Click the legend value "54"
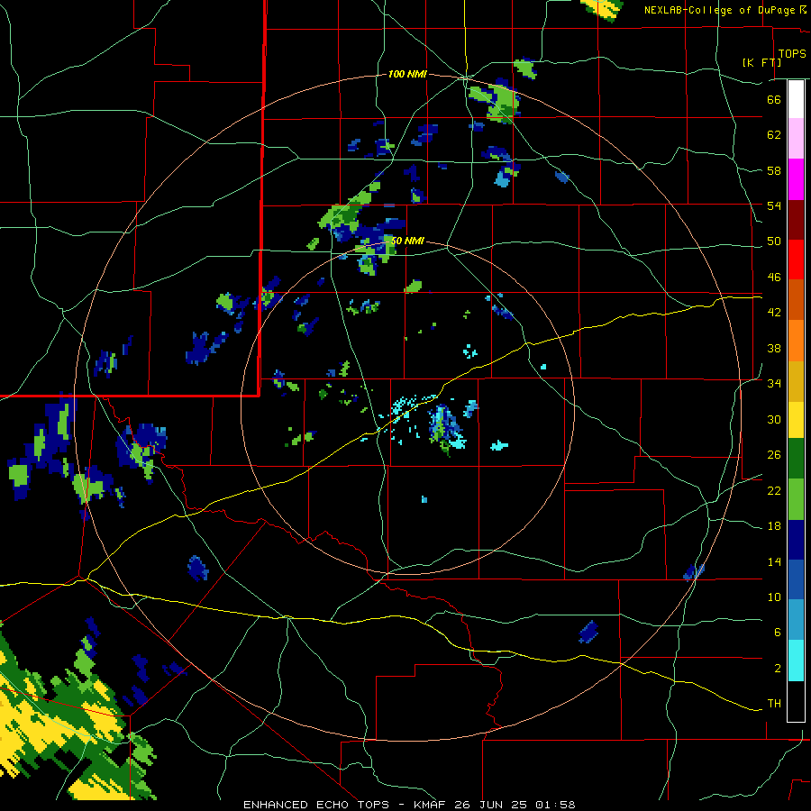811x811 pixels. (x=774, y=205)
